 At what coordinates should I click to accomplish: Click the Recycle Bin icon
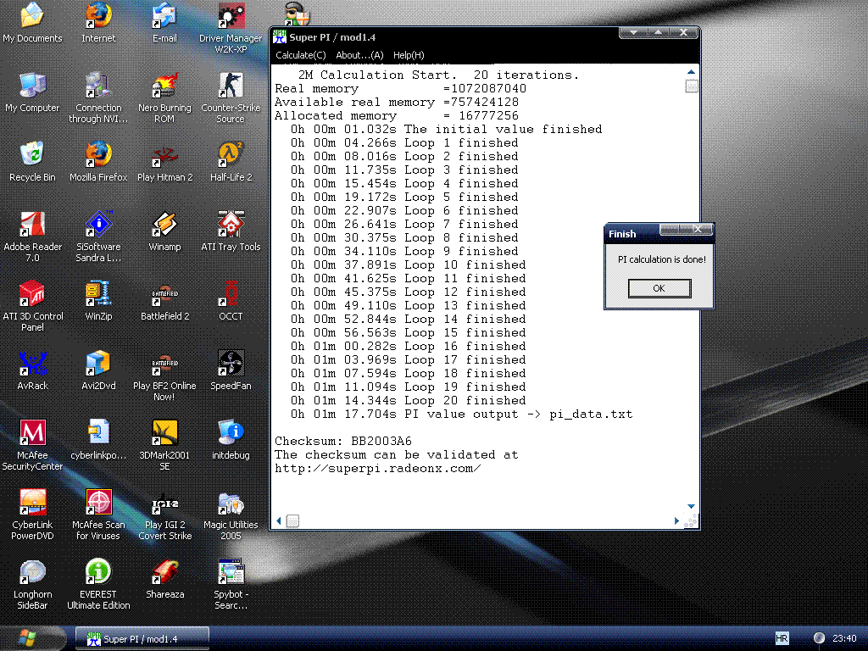32,157
